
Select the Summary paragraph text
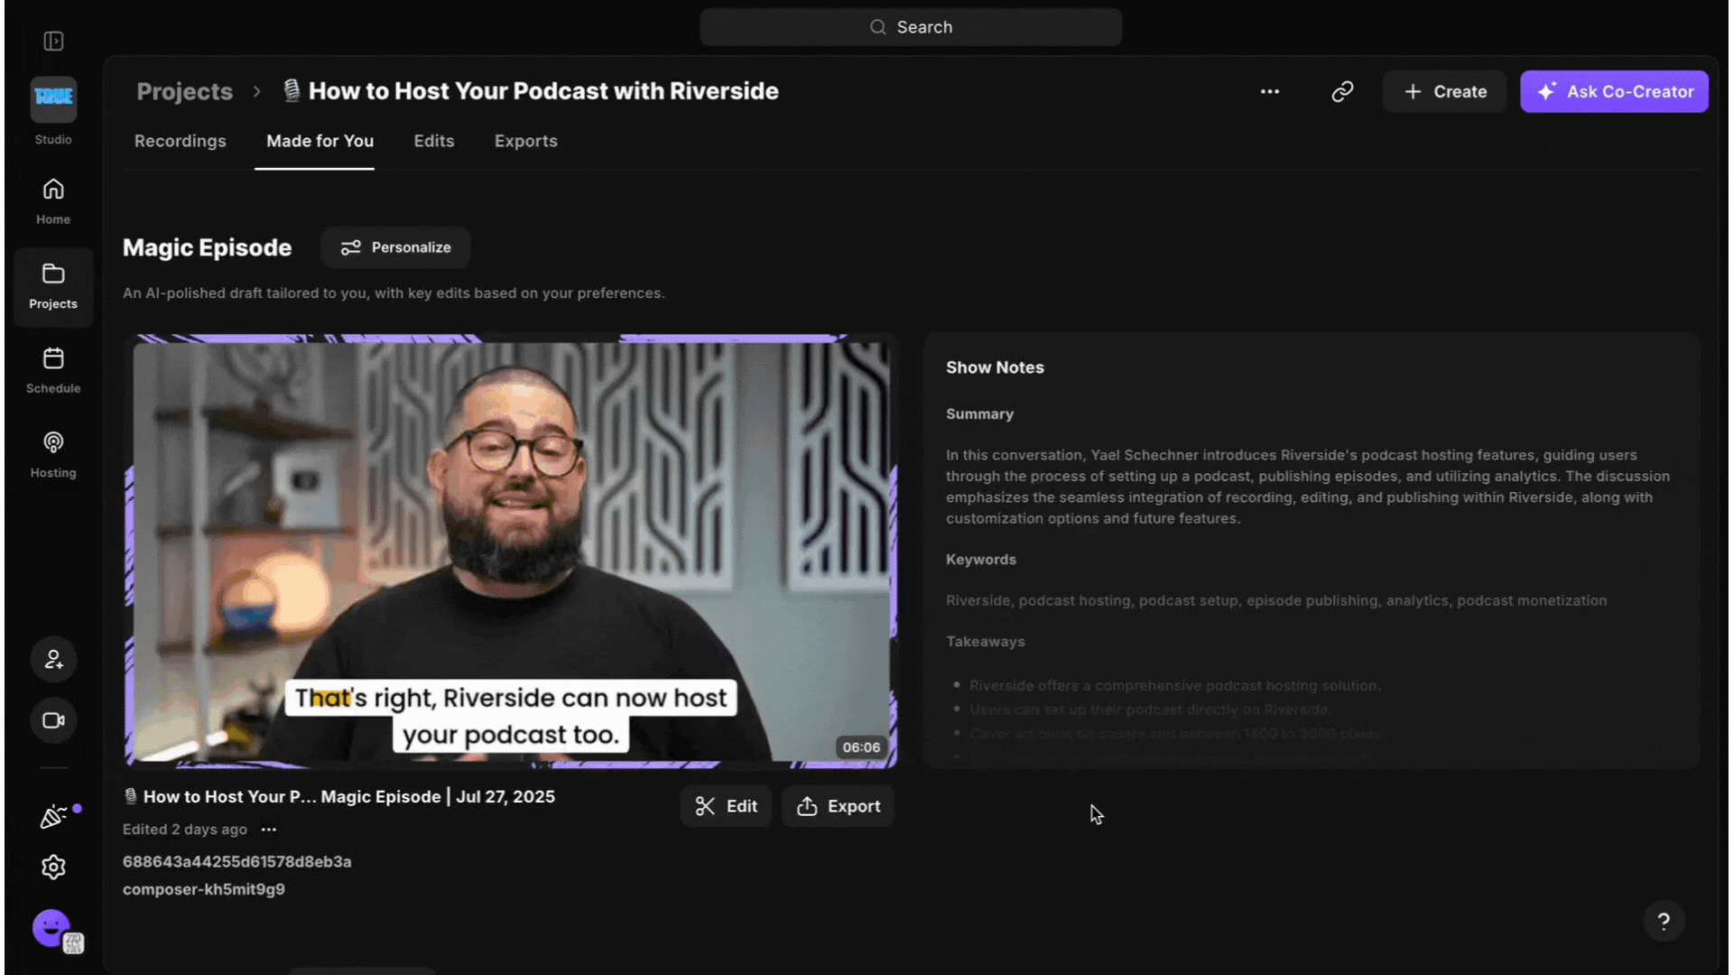1308,487
